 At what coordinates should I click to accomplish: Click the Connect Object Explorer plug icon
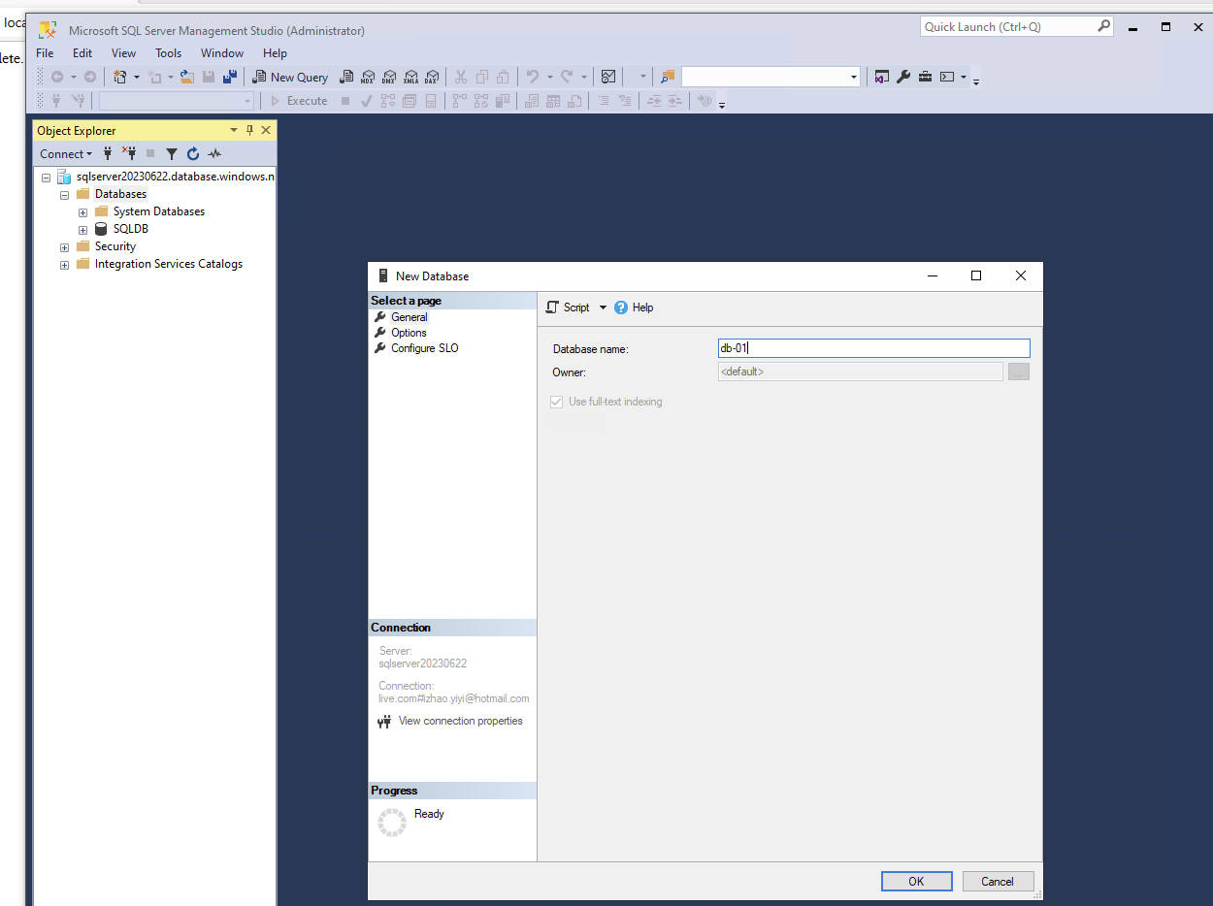pyautogui.click(x=108, y=153)
